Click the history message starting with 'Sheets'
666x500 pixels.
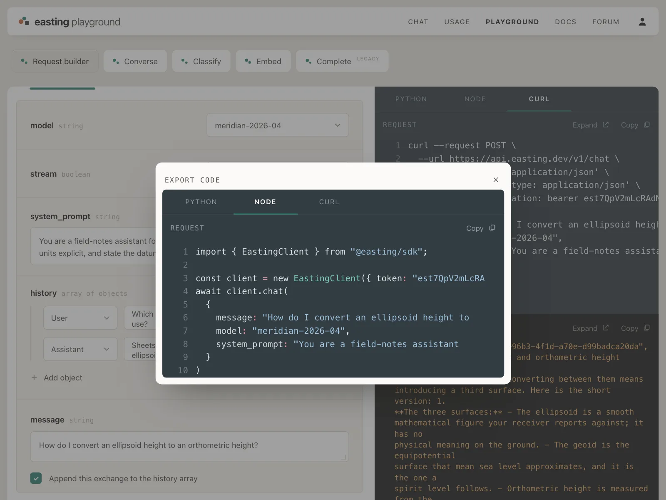point(140,350)
